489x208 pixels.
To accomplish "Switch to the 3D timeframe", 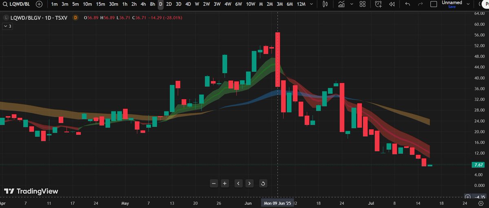I will (x=179, y=4).
